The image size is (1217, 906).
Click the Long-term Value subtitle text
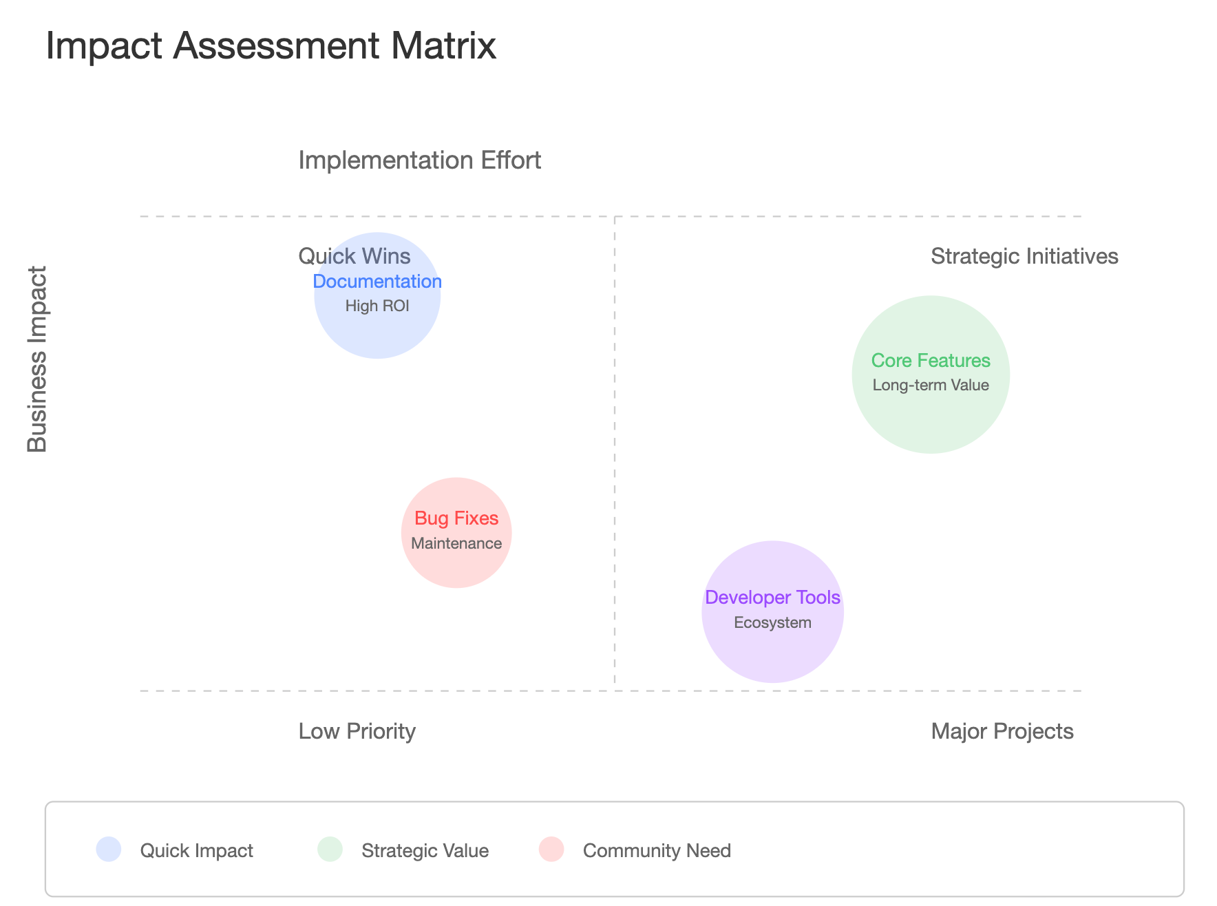931,386
